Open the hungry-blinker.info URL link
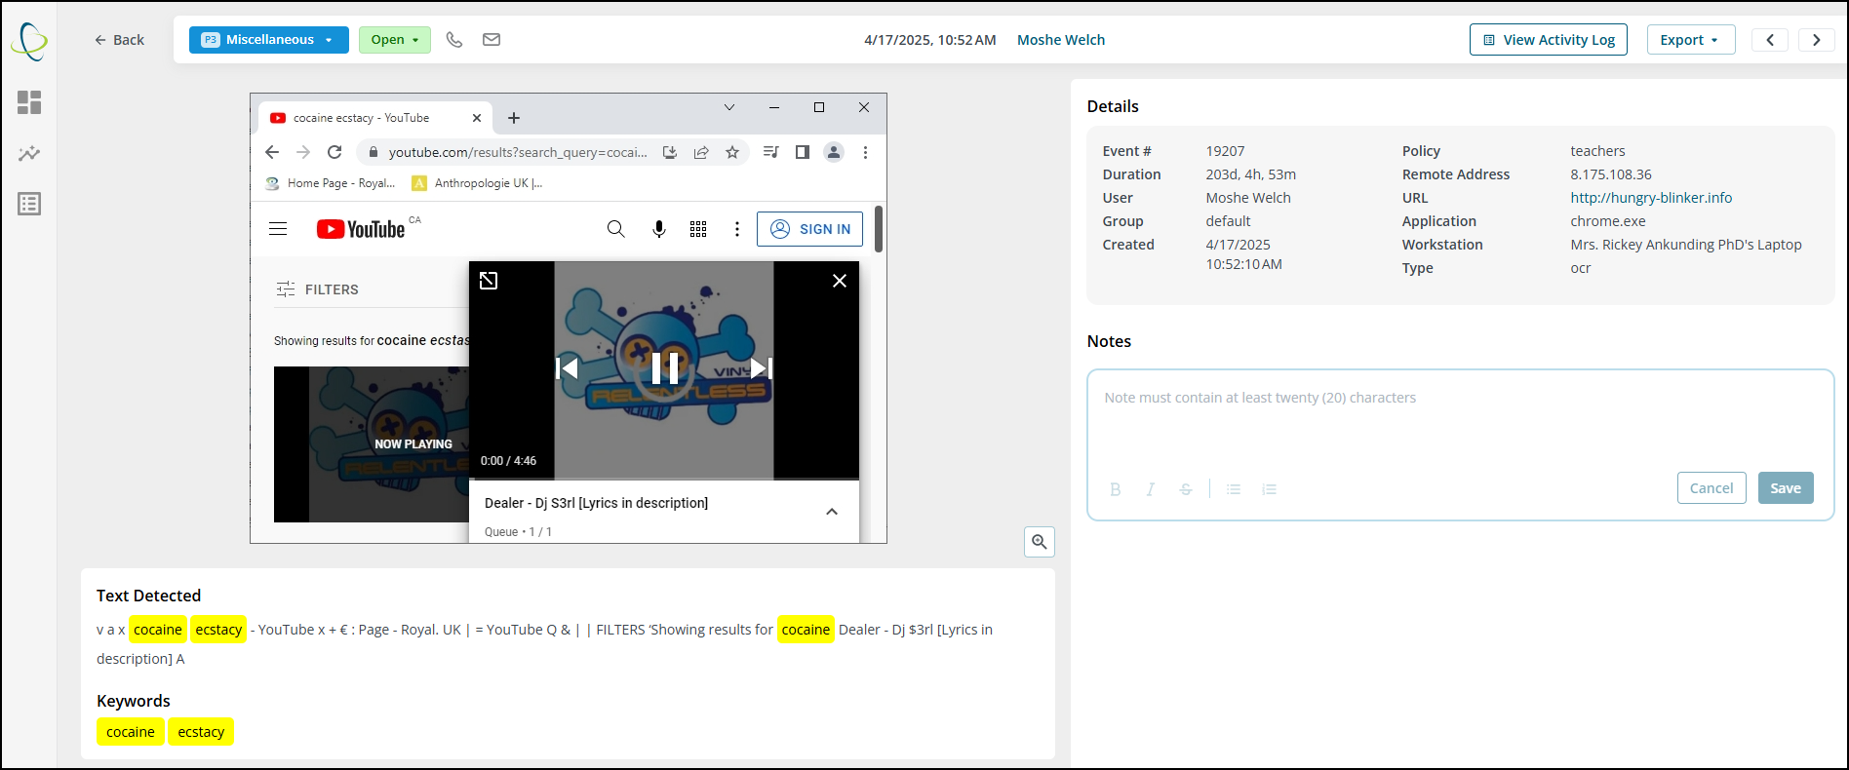 1651,198
